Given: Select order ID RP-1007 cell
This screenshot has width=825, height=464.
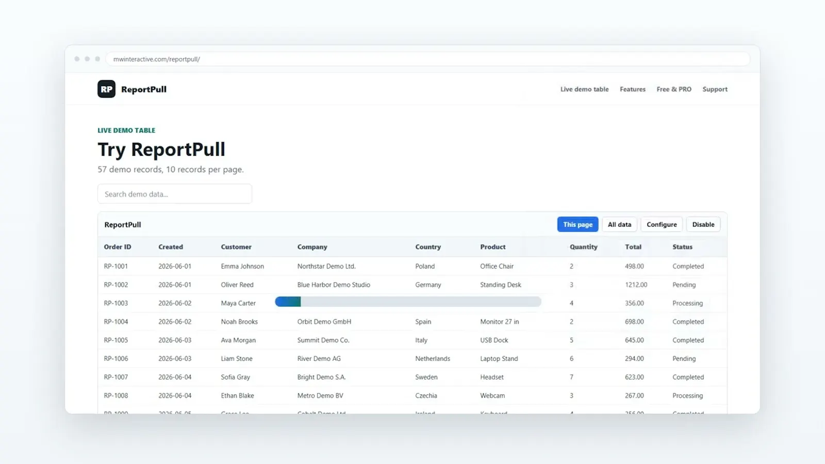Looking at the screenshot, I should click(116, 377).
